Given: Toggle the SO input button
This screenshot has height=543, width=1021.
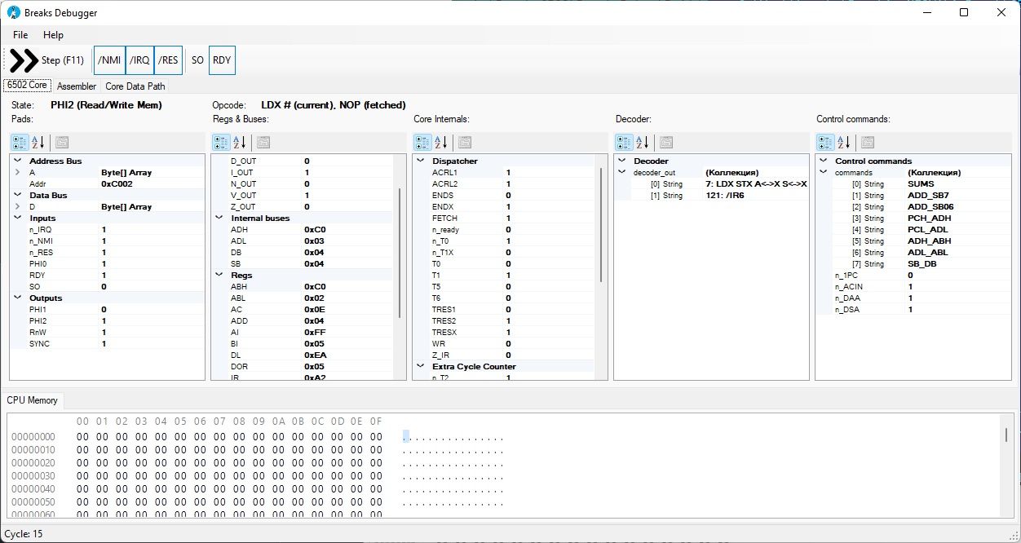Looking at the screenshot, I should pos(197,60).
